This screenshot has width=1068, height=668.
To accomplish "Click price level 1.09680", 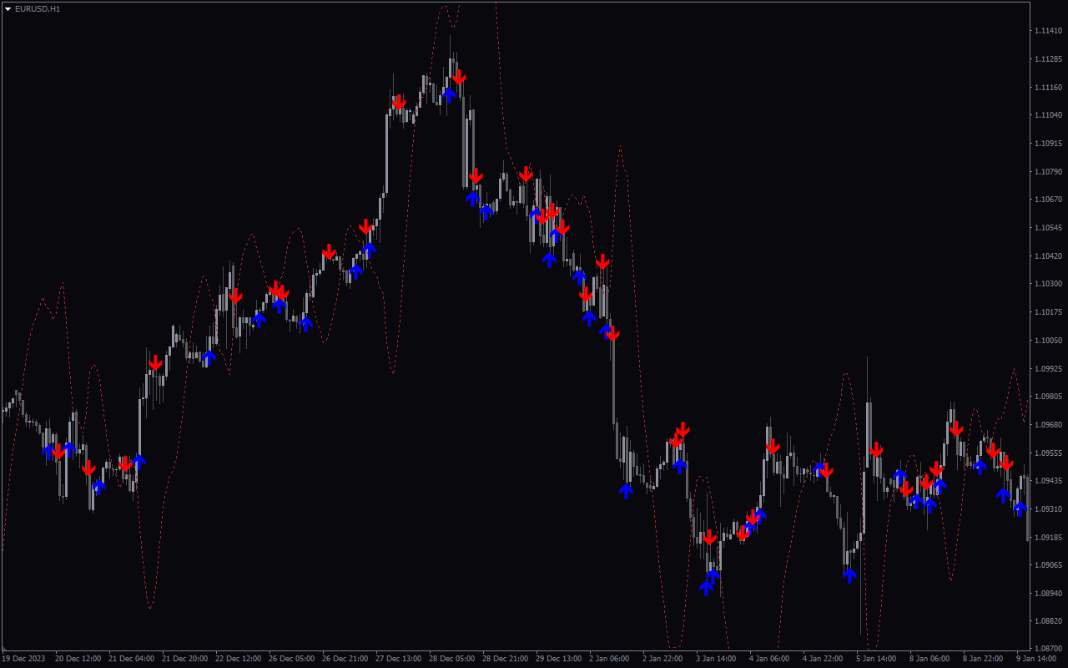I will 1048,425.
